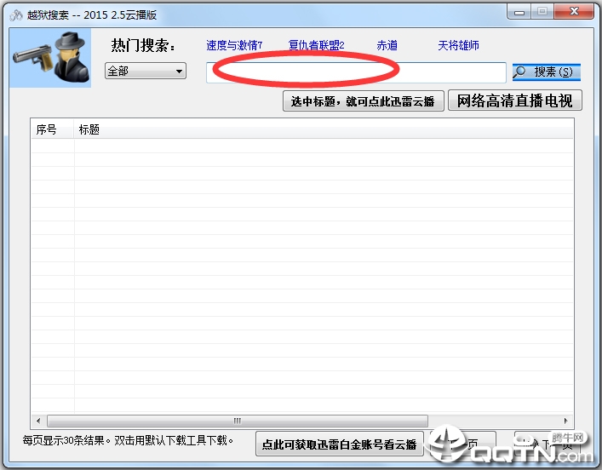The image size is (602, 470).
Task: Open the 全部 category dropdown
Action: click(x=146, y=71)
